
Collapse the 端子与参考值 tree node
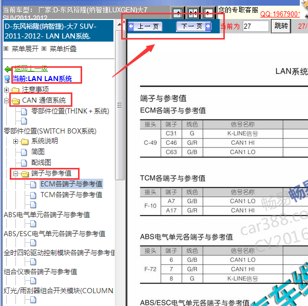[16, 174]
